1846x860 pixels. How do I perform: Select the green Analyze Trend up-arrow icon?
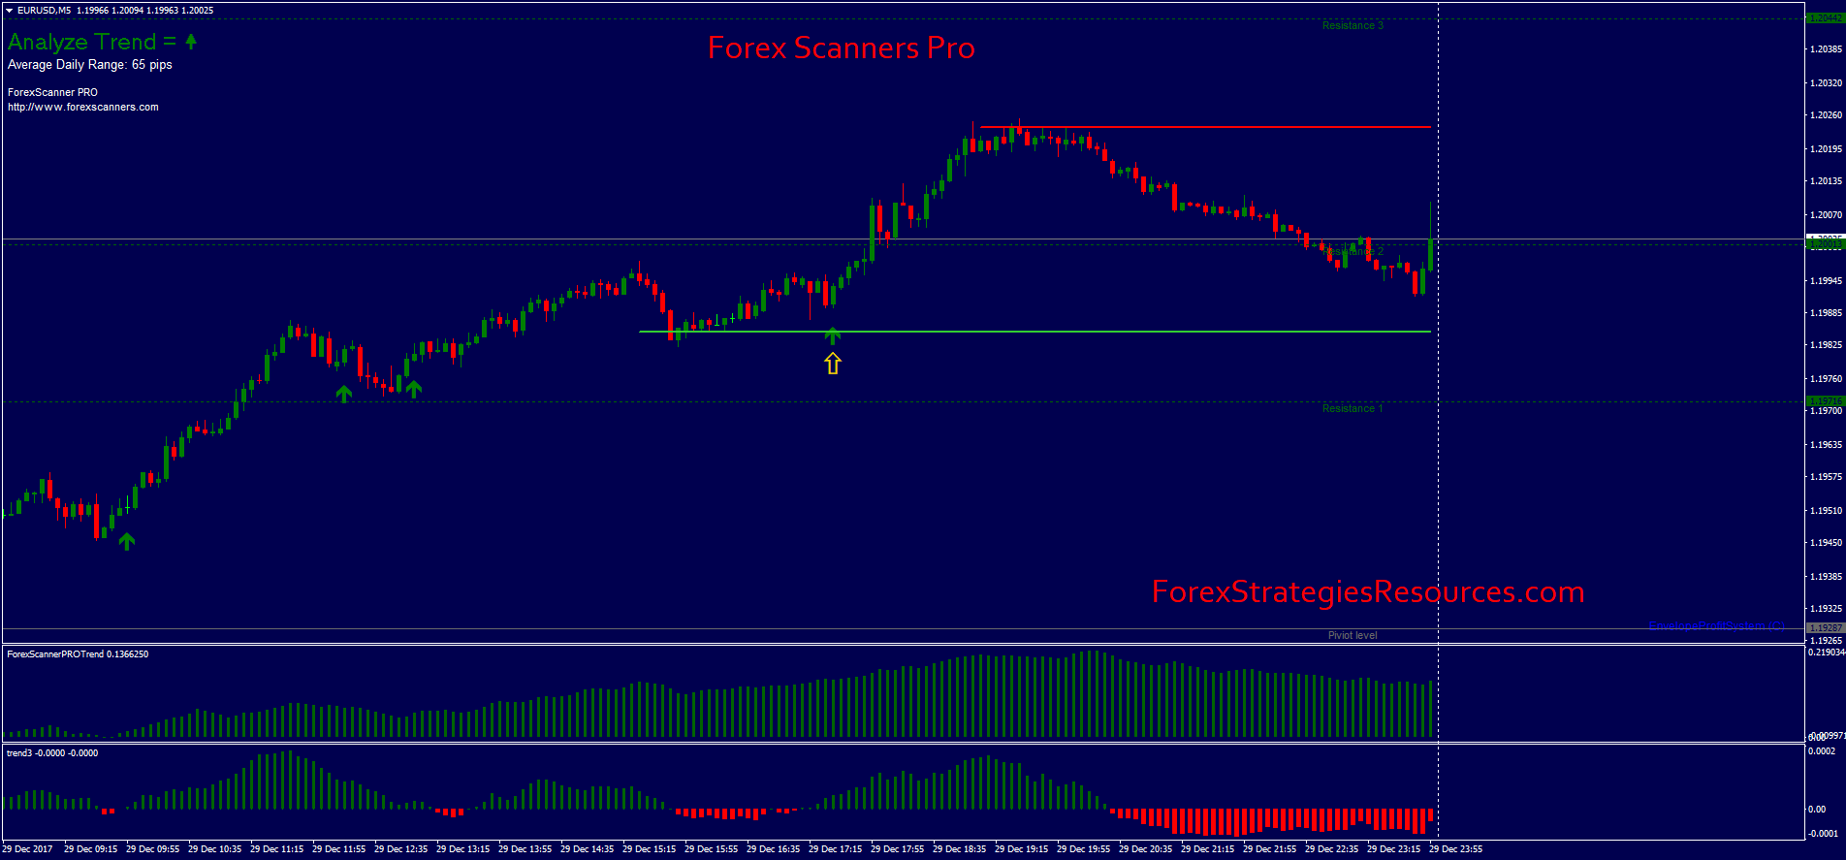[x=191, y=41]
